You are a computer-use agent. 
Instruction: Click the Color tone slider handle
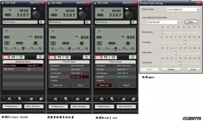(x=180, y=63)
